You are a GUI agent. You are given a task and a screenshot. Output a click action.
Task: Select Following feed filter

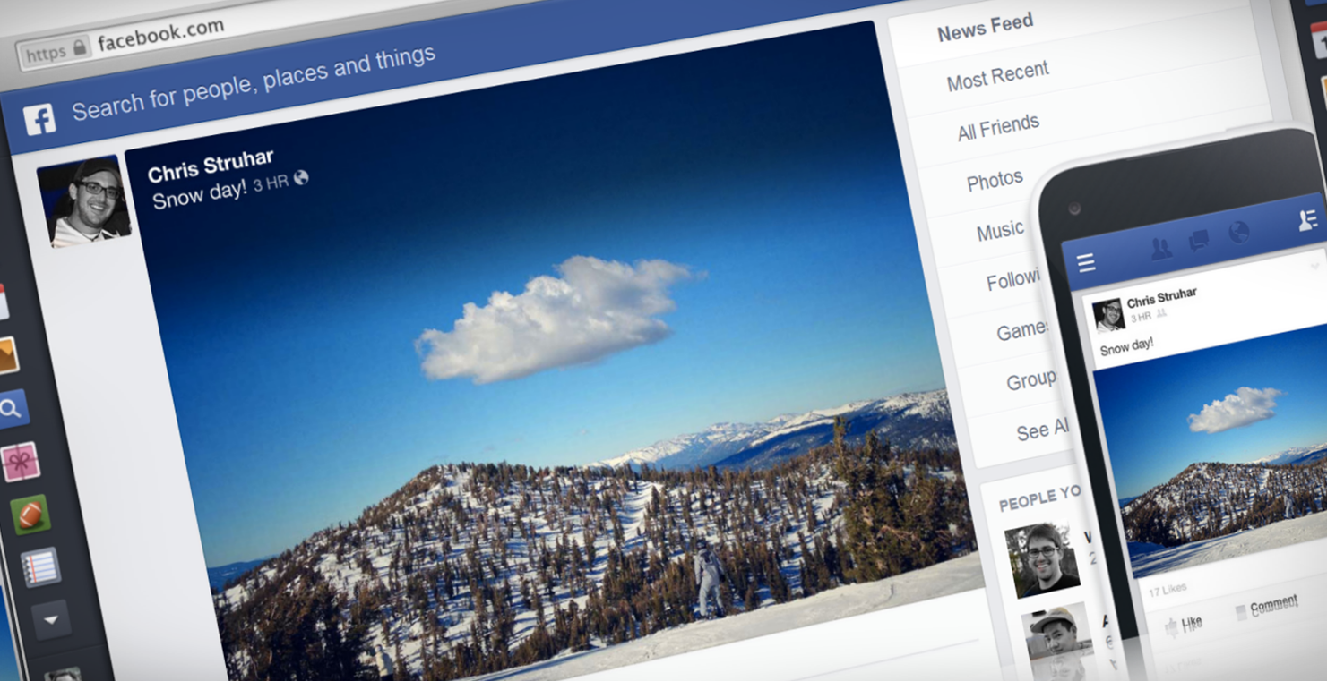[x=1012, y=281]
